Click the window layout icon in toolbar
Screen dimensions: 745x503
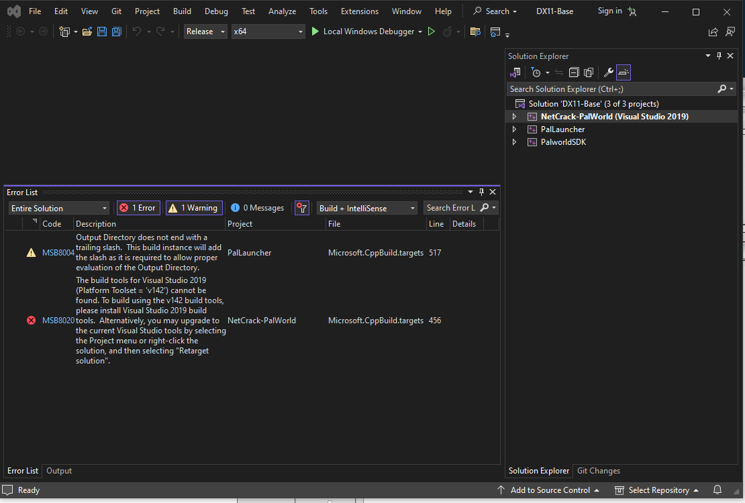[x=495, y=32]
